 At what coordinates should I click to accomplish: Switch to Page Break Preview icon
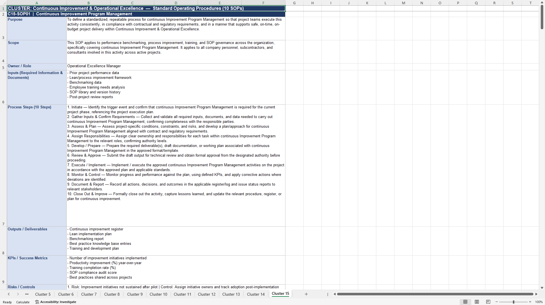(x=488, y=302)
